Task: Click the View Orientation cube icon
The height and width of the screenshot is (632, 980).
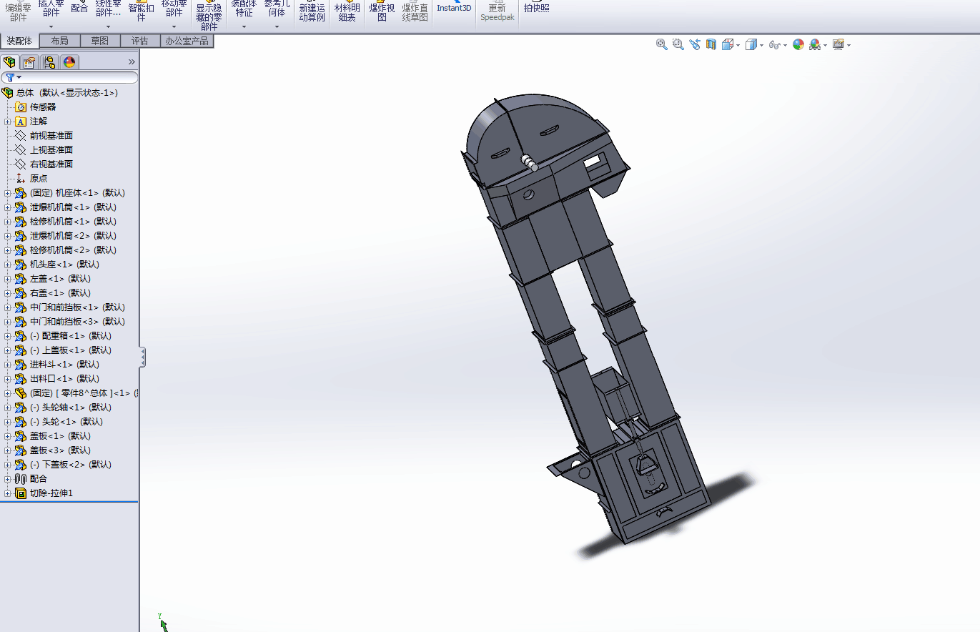Action: (x=728, y=44)
